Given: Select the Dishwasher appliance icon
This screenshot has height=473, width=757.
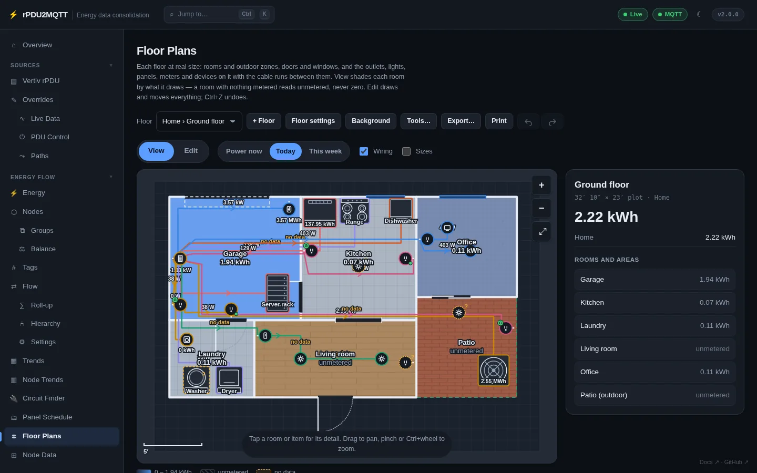Looking at the screenshot, I should coord(401,210).
